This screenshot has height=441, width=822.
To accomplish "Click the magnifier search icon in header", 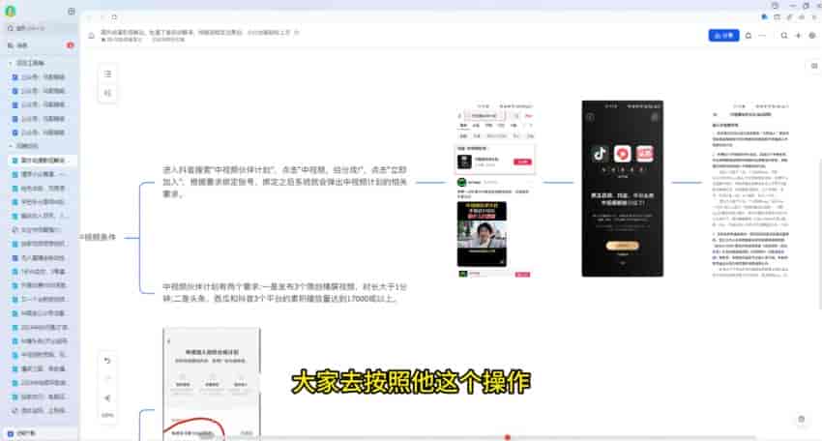I will coord(783,35).
